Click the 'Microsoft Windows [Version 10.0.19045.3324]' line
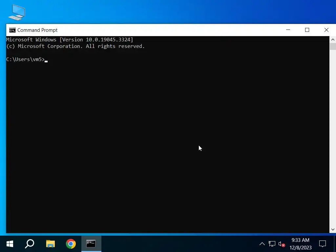The image size is (336, 252). [70, 40]
